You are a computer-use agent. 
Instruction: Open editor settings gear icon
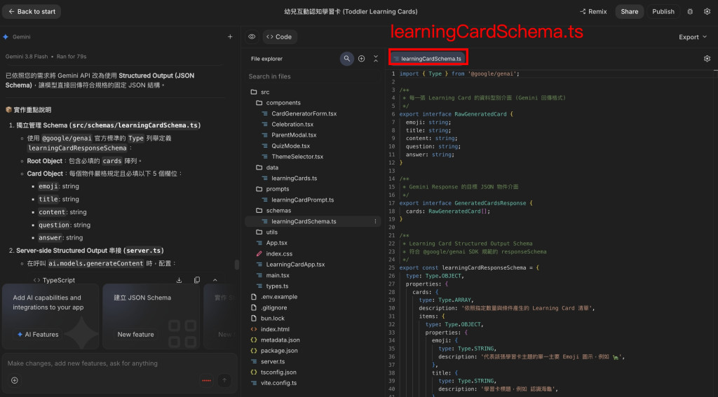(x=707, y=59)
